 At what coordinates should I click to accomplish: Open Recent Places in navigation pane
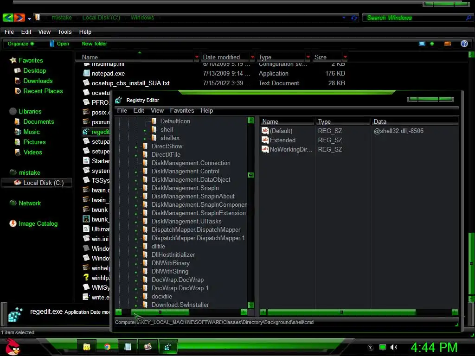(43, 91)
